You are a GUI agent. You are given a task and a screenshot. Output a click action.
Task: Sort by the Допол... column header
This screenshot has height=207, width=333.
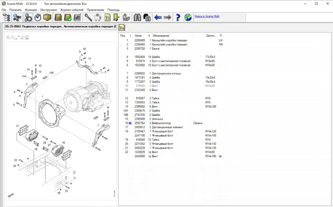tap(211, 36)
